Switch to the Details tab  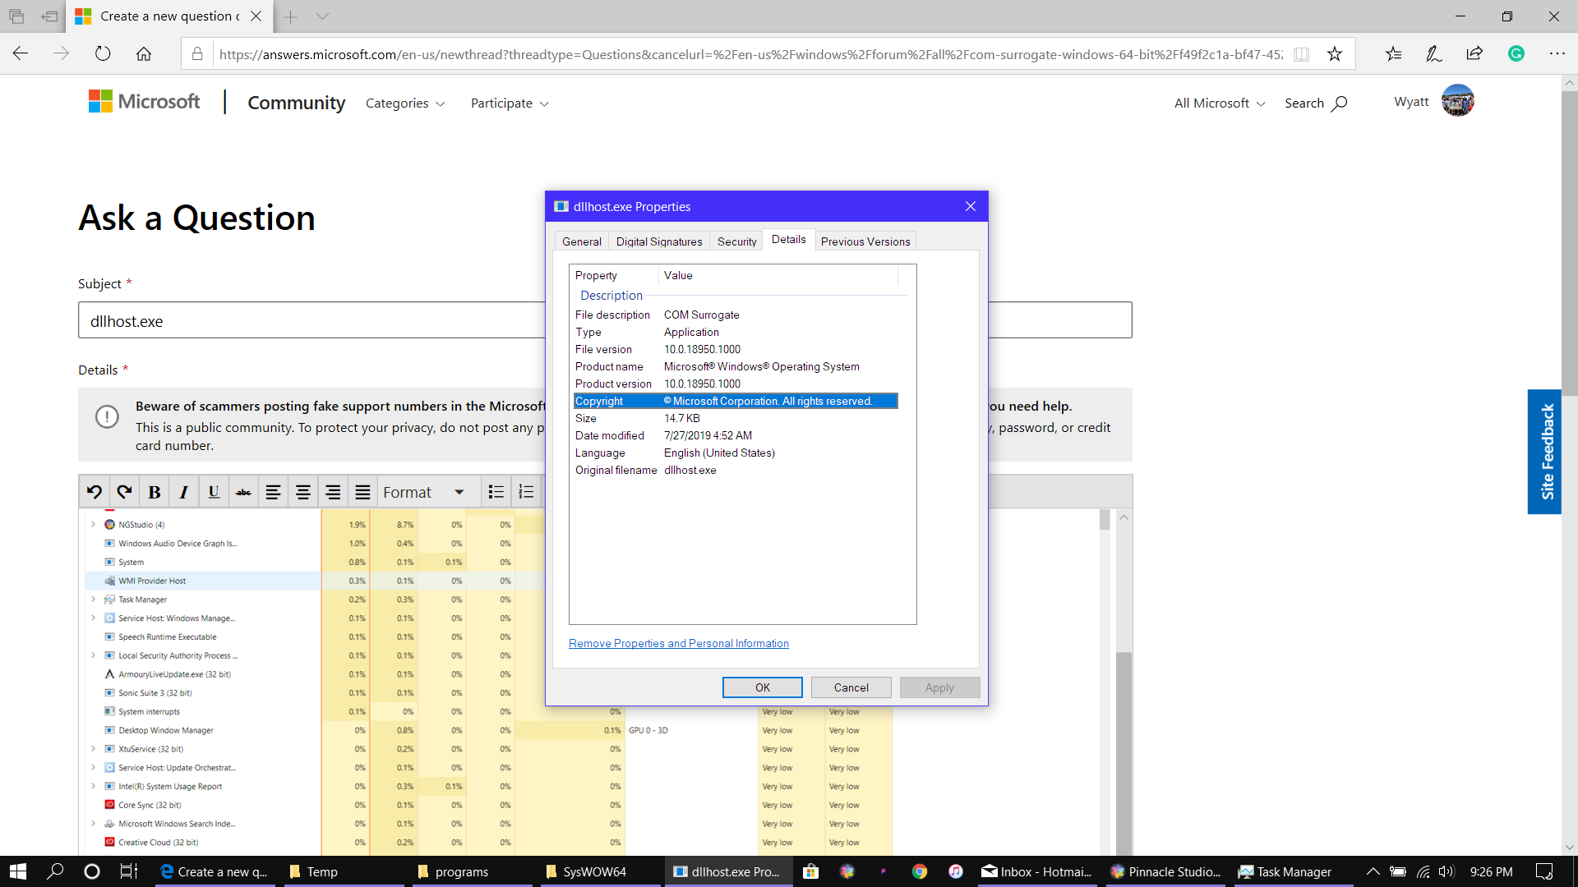tap(788, 240)
